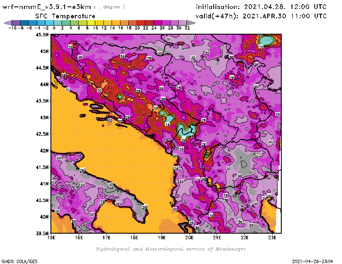This screenshot has height=264, width=342.
Task: Click the legend swatch between -8 and -6
Action: 24,23
